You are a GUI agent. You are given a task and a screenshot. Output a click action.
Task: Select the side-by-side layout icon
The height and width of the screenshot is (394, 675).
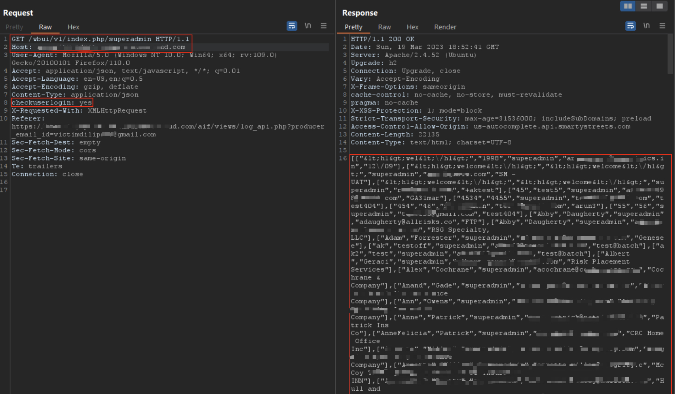(x=627, y=6)
